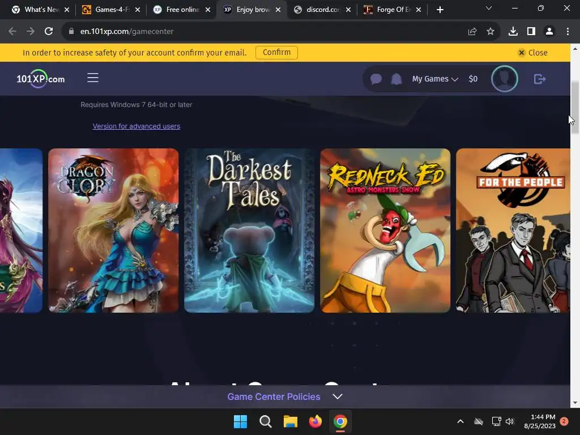Open the chat messages icon

pyautogui.click(x=376, y=79)
